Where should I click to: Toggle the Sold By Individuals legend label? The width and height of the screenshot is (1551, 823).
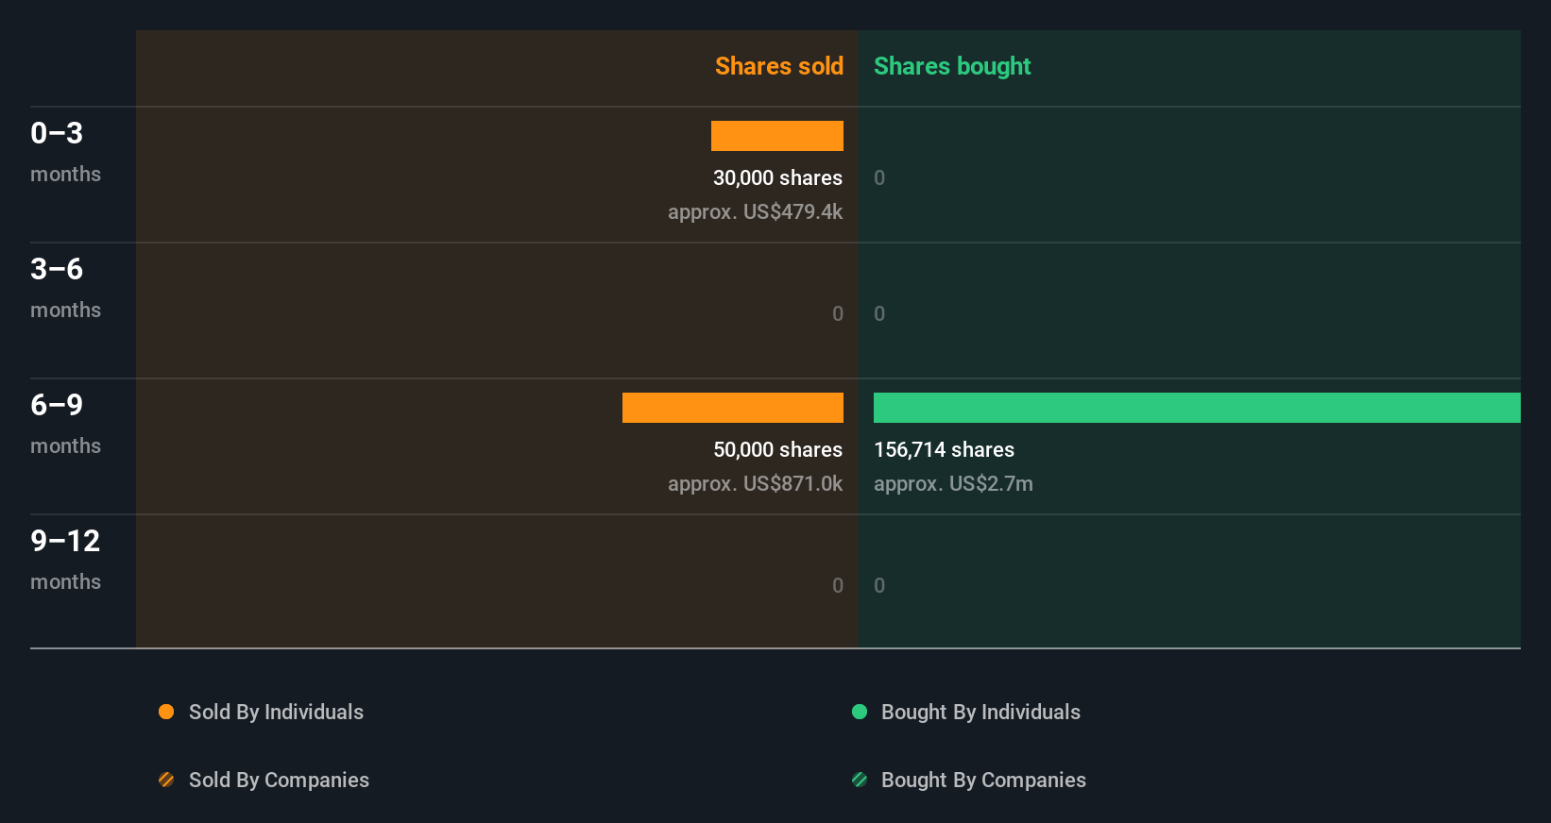(276, 712)
